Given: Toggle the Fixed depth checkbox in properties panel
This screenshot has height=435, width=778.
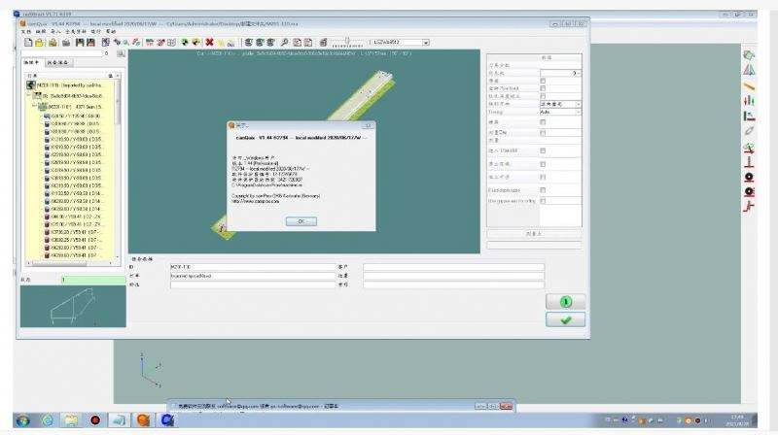Looking at the screenshot, I should pos(543,190).
